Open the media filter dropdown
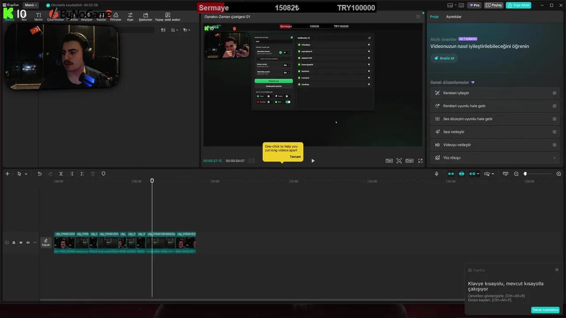Screen dimensions: 566x318 click(186, 30)
